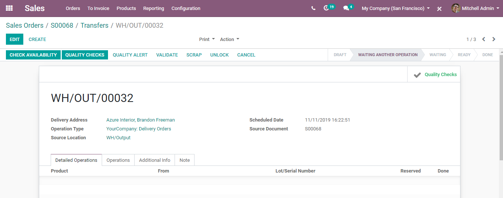Click the VALIDATE button
This screenshot has height=198, width=503.
coord(167,55)
